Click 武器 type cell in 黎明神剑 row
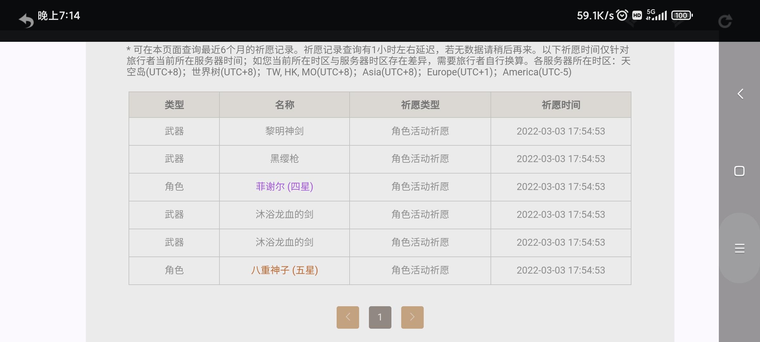Screen dimensions: 760x342 tap(174, 131)
